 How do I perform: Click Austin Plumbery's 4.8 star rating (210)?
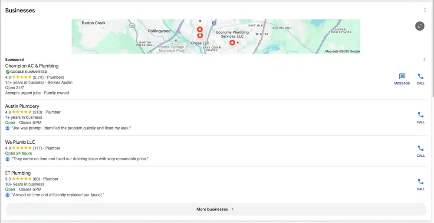click(x=23, y=112)
